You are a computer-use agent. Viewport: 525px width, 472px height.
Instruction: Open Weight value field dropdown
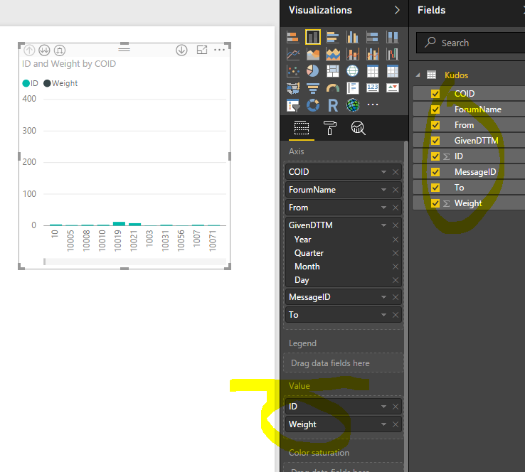tap(383, 424)
